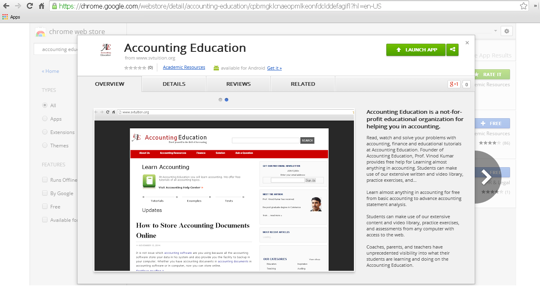Enable the By Google checkbox
The image size is (540, 287).
45,193
